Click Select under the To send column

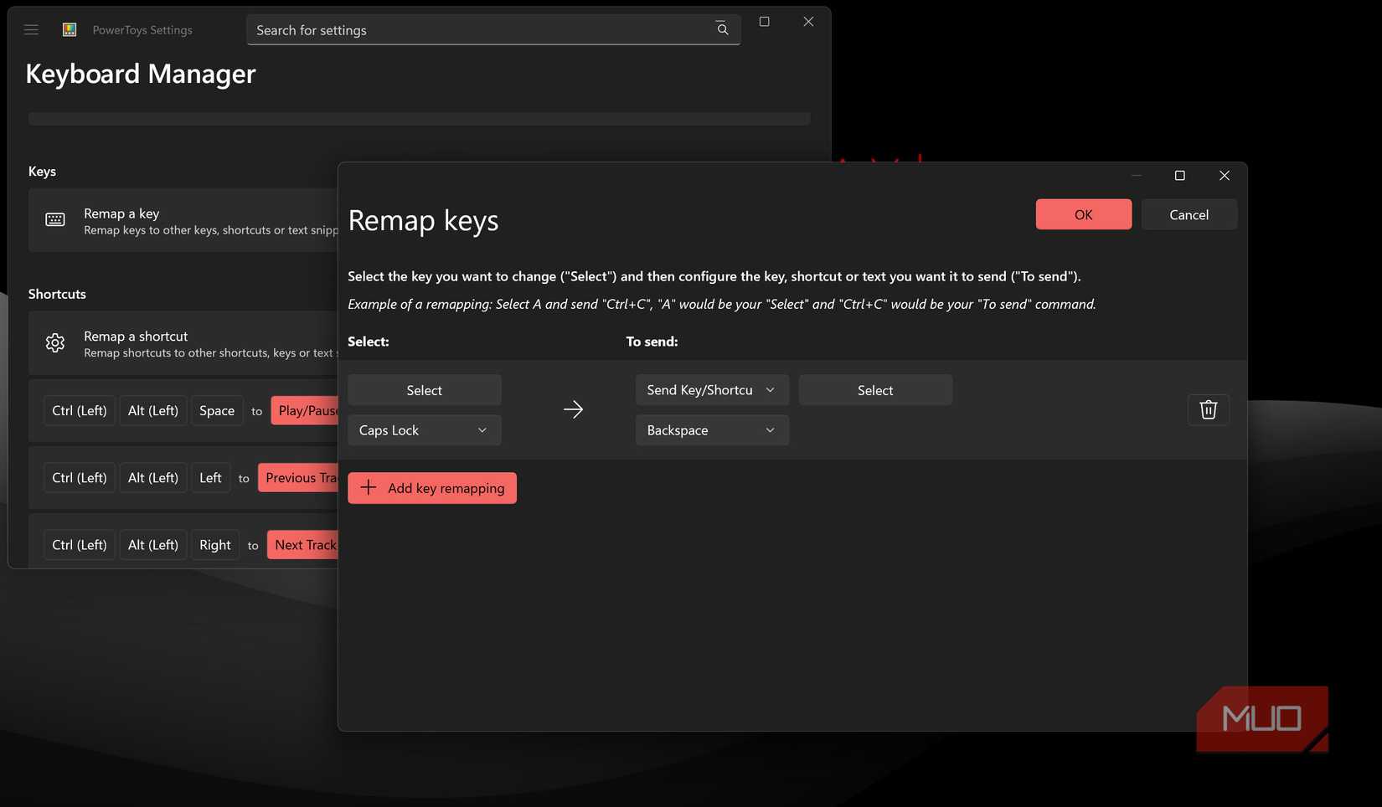pos(874,389)
